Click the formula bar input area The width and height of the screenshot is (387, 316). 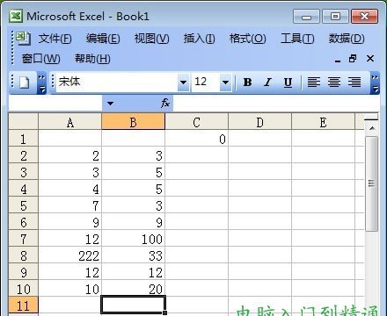coord(275,104)
